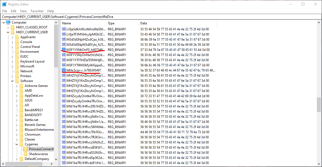Click binary icon beside LXljaSdkJnl0czlkKnd9aS9il value
Image resolution: width=322 pixels, height=167 pixels.
[64, 29]
